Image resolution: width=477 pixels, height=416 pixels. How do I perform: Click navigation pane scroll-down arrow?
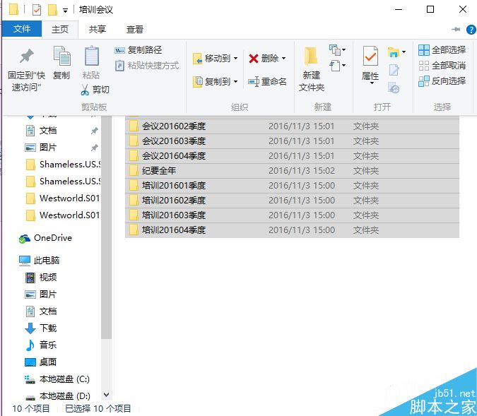(x=106, y=395)
